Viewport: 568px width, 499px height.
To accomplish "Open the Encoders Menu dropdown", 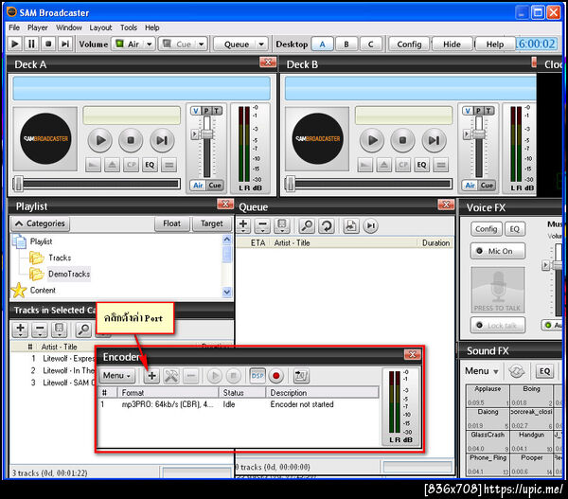I will tap(117, 375).
